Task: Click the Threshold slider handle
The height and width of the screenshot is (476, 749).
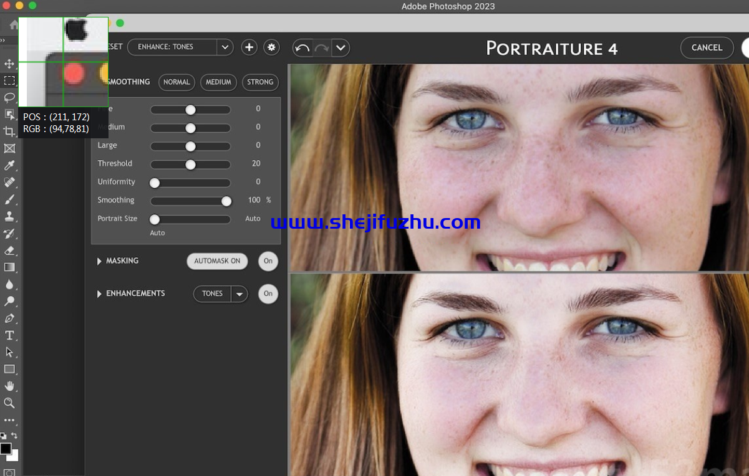Action: pyautogui.click(x=190, y=164)
